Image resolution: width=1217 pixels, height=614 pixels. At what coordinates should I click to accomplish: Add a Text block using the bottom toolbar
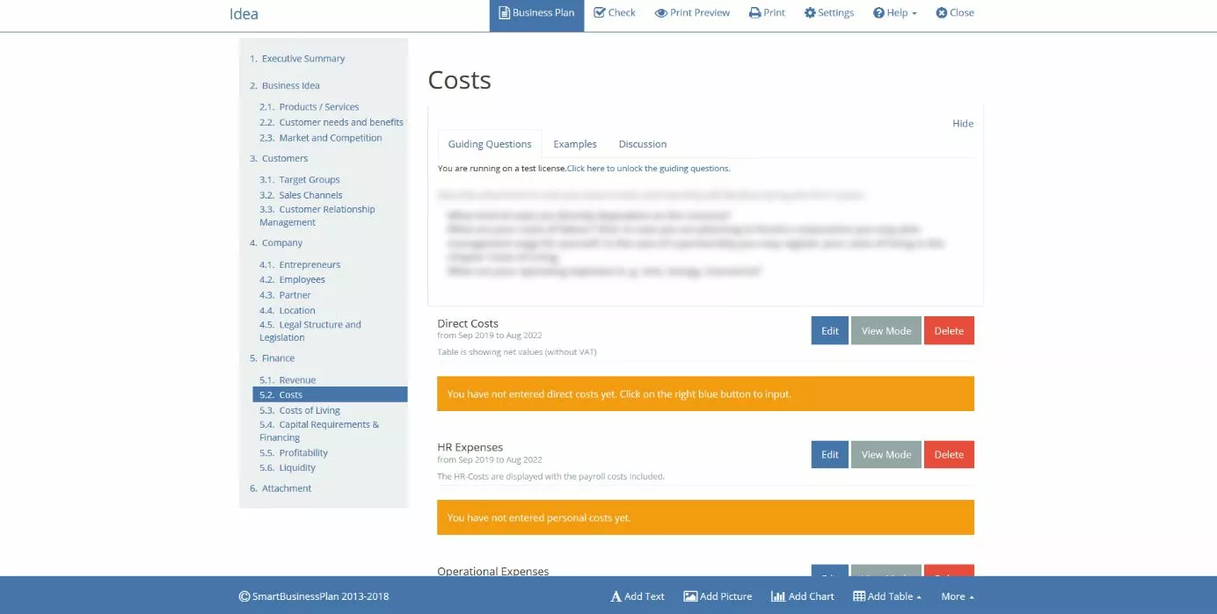pyautogui.click(x=638, y=596)
